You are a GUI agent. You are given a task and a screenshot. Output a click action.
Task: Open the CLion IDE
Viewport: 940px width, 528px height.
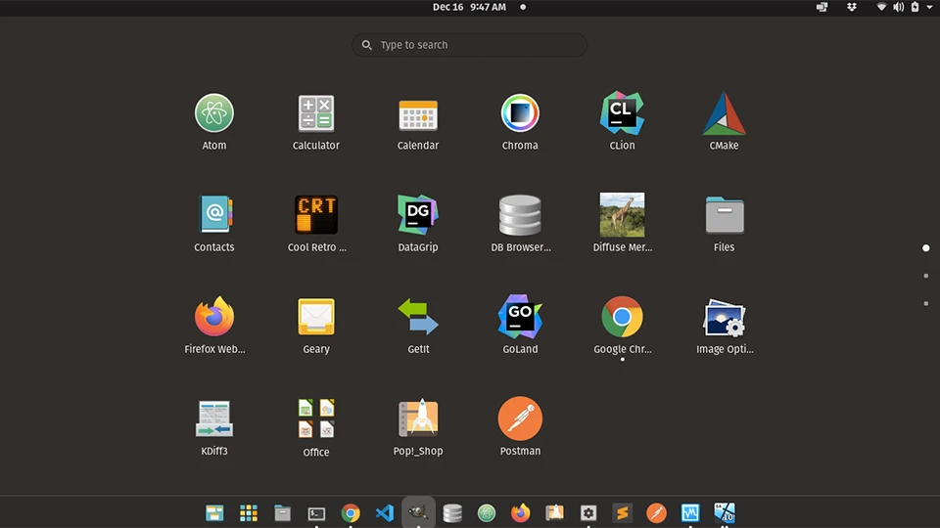[x=622, y=114]
